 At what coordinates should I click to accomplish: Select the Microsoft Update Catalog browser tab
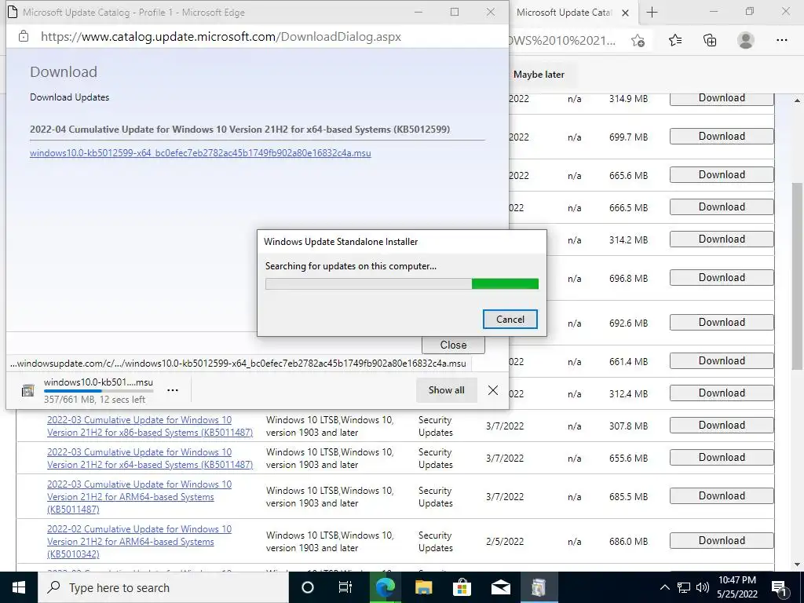coord(564,13)
